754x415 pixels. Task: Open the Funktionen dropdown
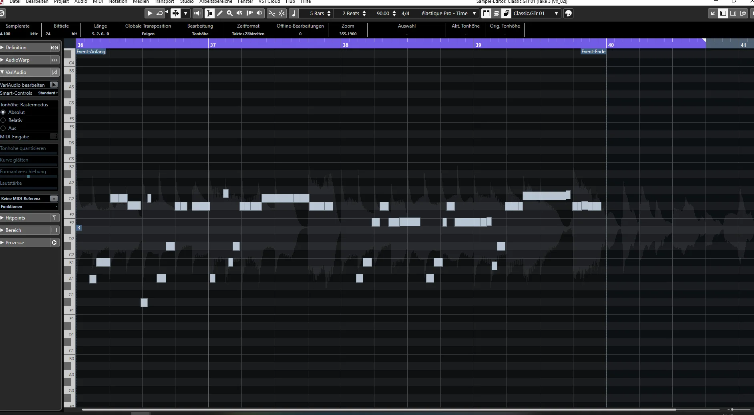[x=29, y=207]
